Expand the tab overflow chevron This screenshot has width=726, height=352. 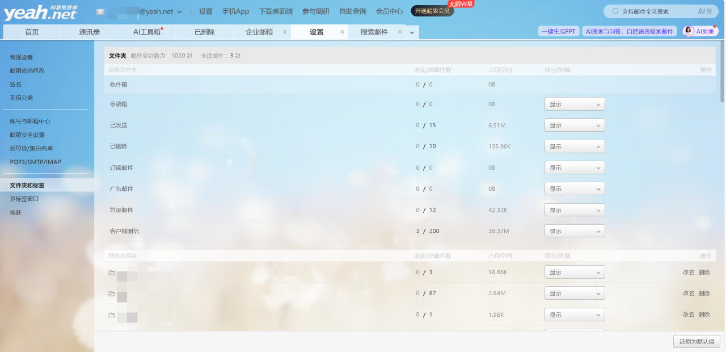tap(412, 33)
